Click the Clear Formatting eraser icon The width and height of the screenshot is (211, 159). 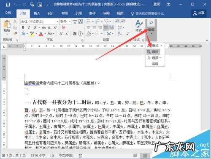coord(63,27)
